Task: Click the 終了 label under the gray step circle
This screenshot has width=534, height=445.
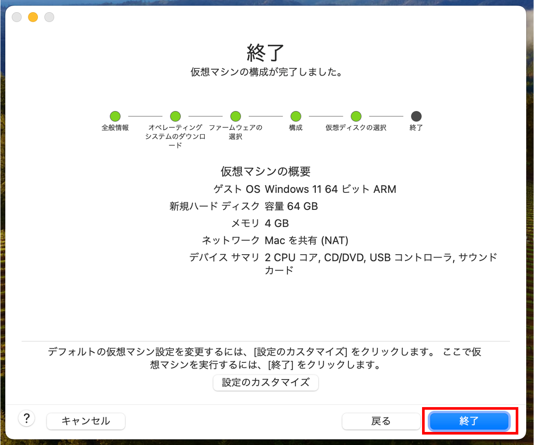Action: pyautogui.click(x=416, y=128)
